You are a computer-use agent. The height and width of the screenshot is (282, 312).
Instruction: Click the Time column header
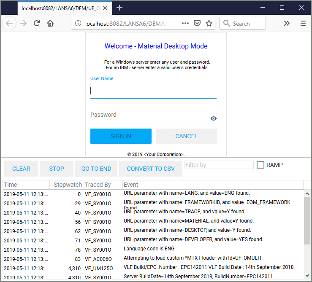click(x=26, y=185)
